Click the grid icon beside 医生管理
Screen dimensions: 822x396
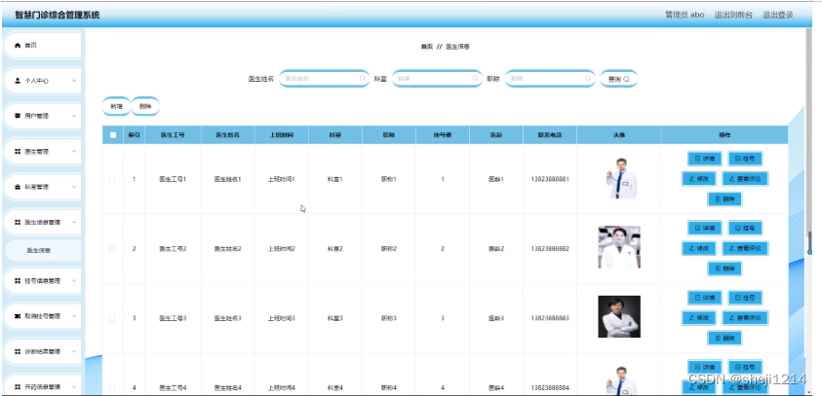pyautogui.click(x=18, y=151)
